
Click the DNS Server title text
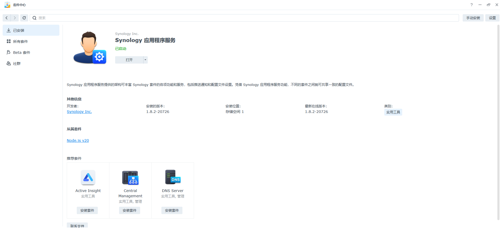[x=173, y=191]
